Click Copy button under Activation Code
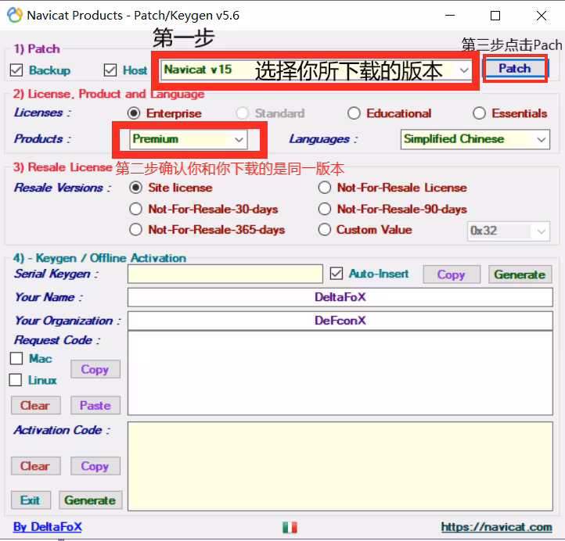This screenshot has height=541, width=565. point(95,466)
